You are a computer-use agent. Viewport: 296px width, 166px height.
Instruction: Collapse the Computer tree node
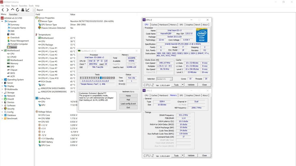(2, 21)
